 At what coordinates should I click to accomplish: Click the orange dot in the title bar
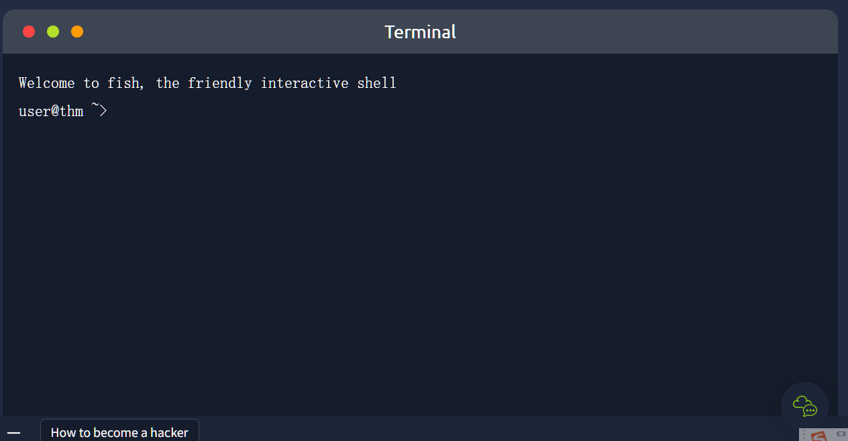point(77,32)
